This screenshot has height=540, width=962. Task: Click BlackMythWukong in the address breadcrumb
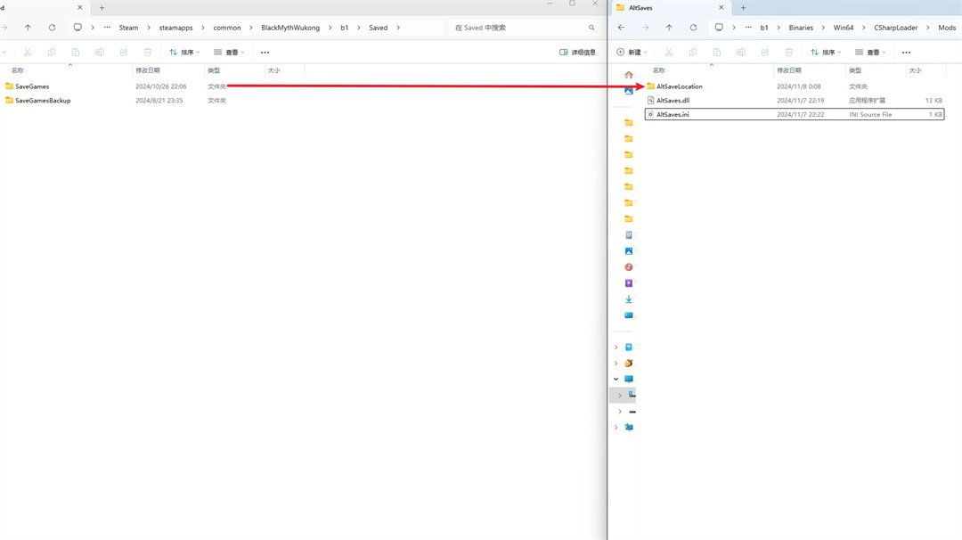click(x=290, y=28)
